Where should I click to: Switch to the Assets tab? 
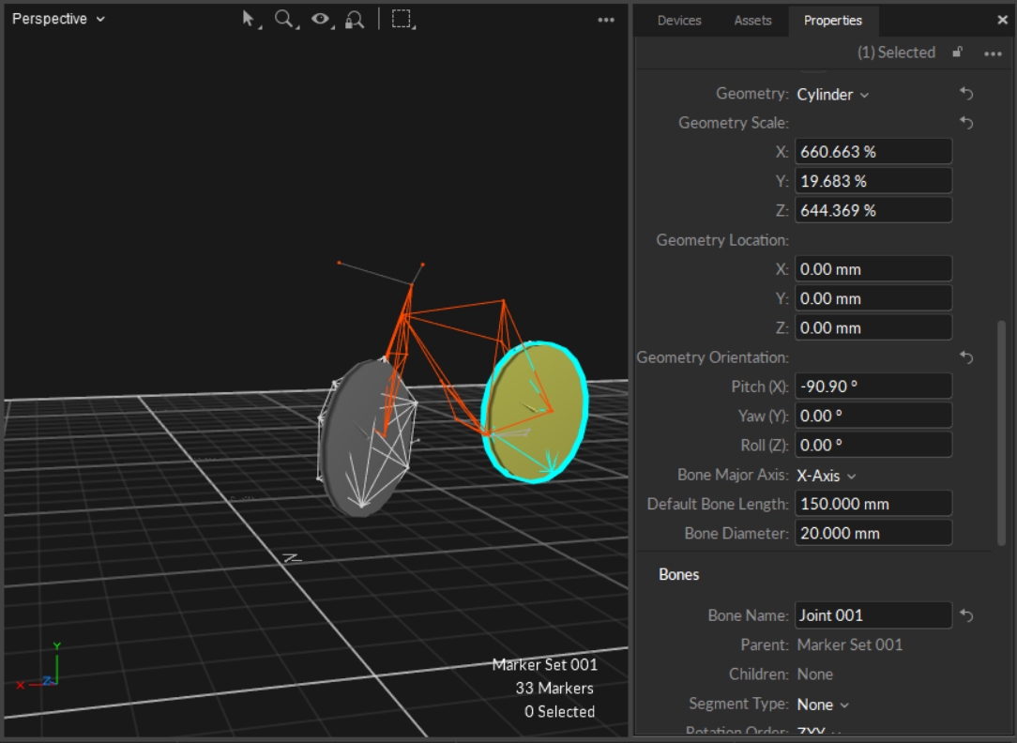coord(752,20)
